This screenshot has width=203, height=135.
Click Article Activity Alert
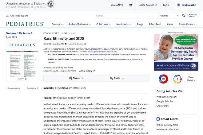pos(167,125)
